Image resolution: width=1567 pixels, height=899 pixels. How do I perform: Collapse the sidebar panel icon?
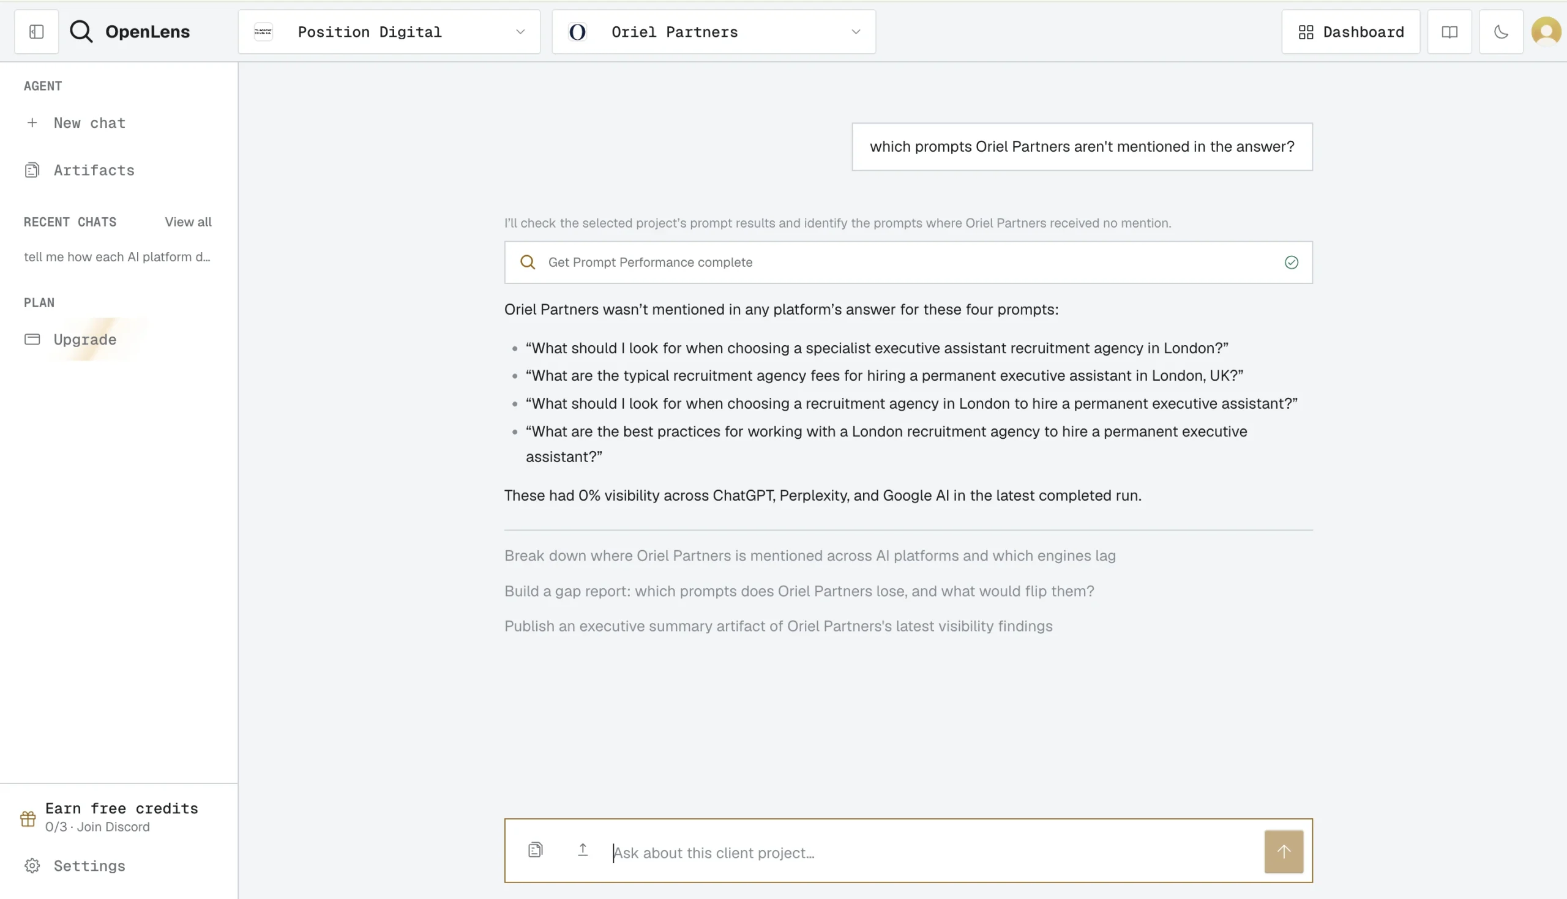[37, 31]
